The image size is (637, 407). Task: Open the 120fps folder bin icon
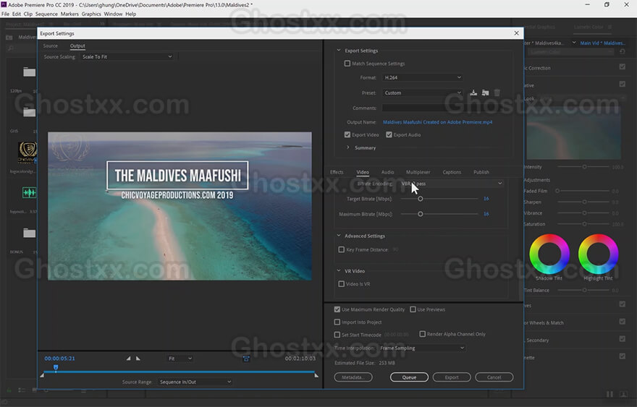(x=29, y=72)
